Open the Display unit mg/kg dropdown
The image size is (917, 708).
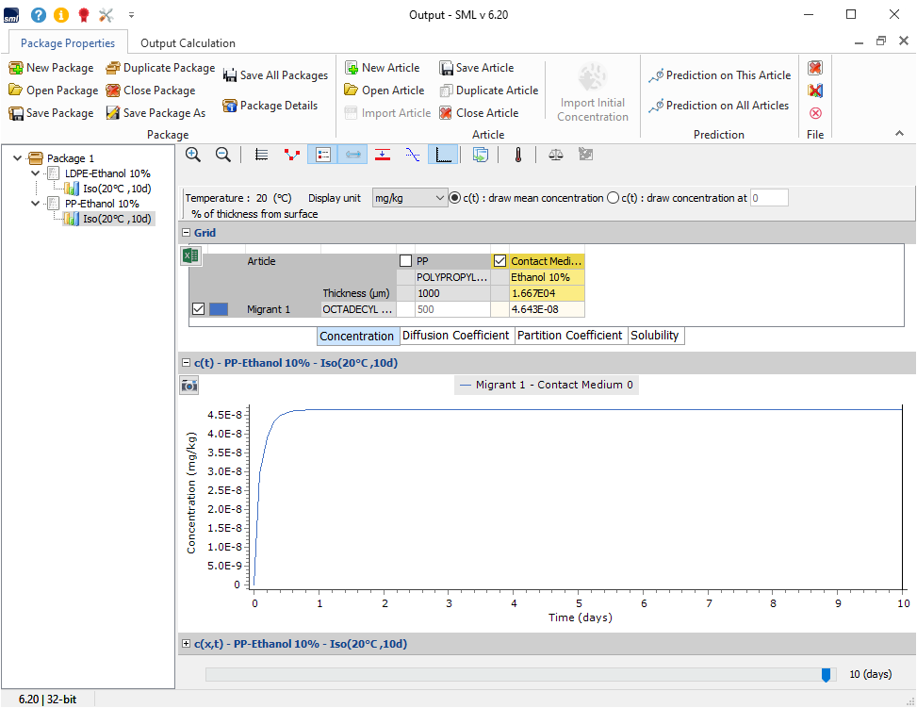(410, 198)
